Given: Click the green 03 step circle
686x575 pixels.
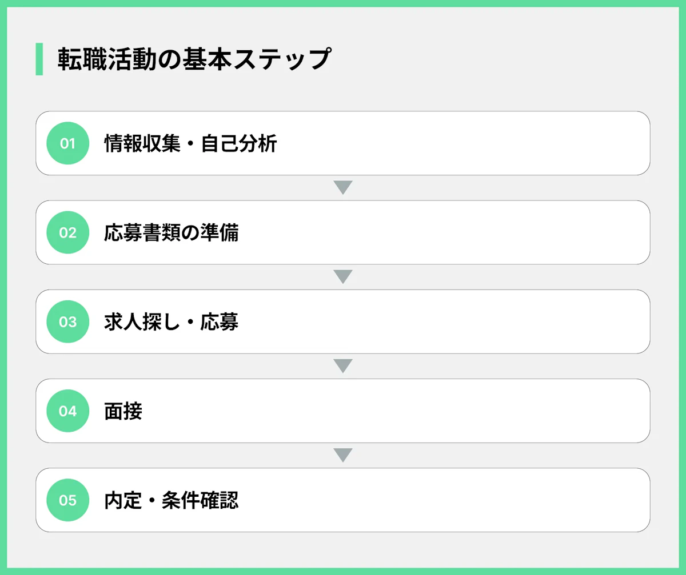Looking at the screenshot, I should tap(67, 321).
